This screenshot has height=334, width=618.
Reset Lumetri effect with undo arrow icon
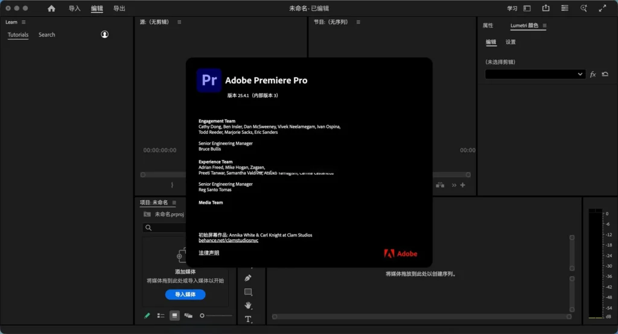[x=605, y=74]
